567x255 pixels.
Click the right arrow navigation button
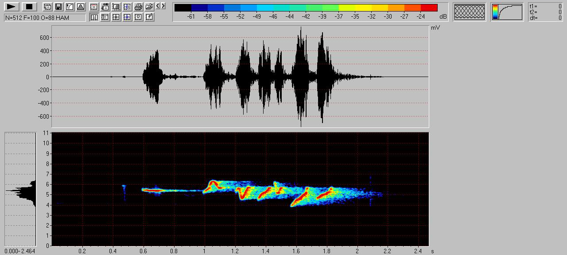(163, 6)
